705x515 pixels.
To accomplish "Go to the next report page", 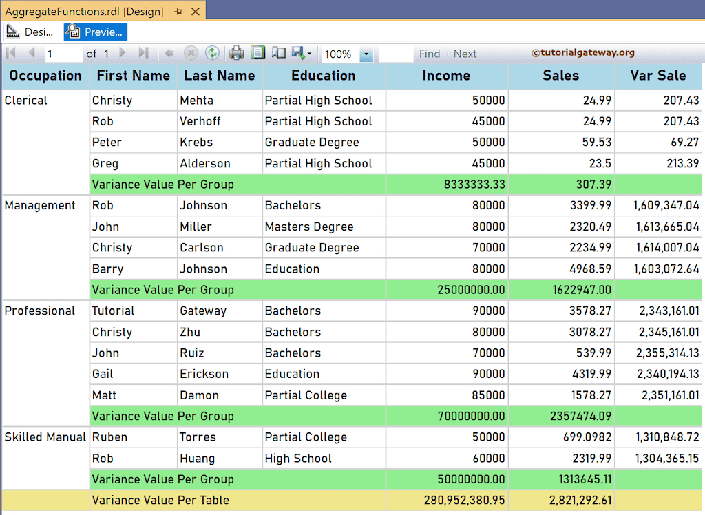I will point(122,53).
